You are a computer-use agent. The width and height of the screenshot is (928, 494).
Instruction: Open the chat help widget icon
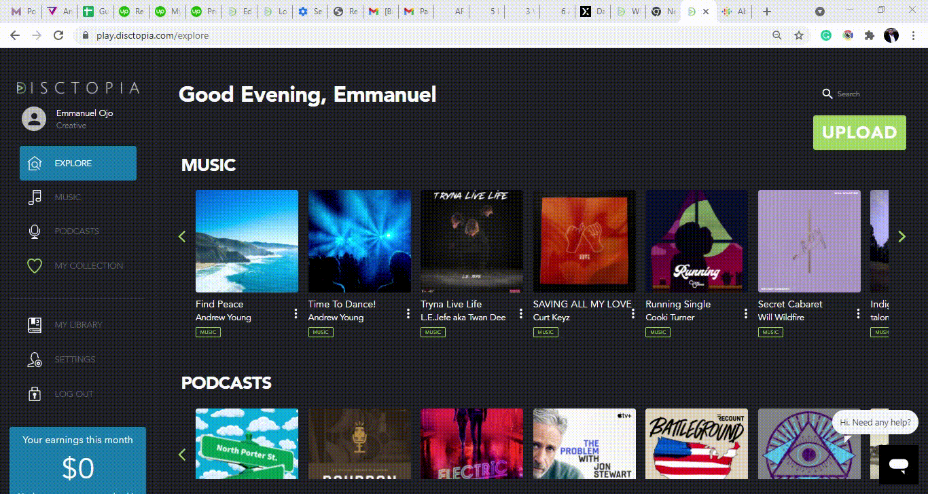[x=899, y=465]
